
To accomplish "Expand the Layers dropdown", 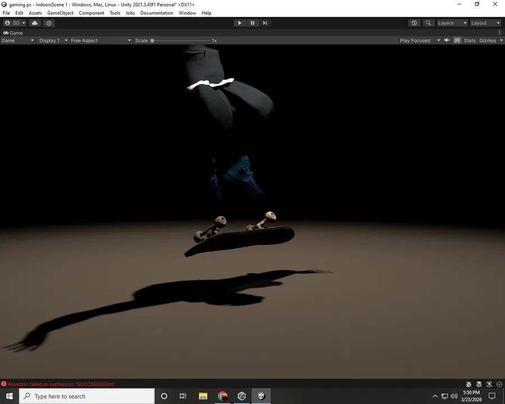I will pos(452,23).
